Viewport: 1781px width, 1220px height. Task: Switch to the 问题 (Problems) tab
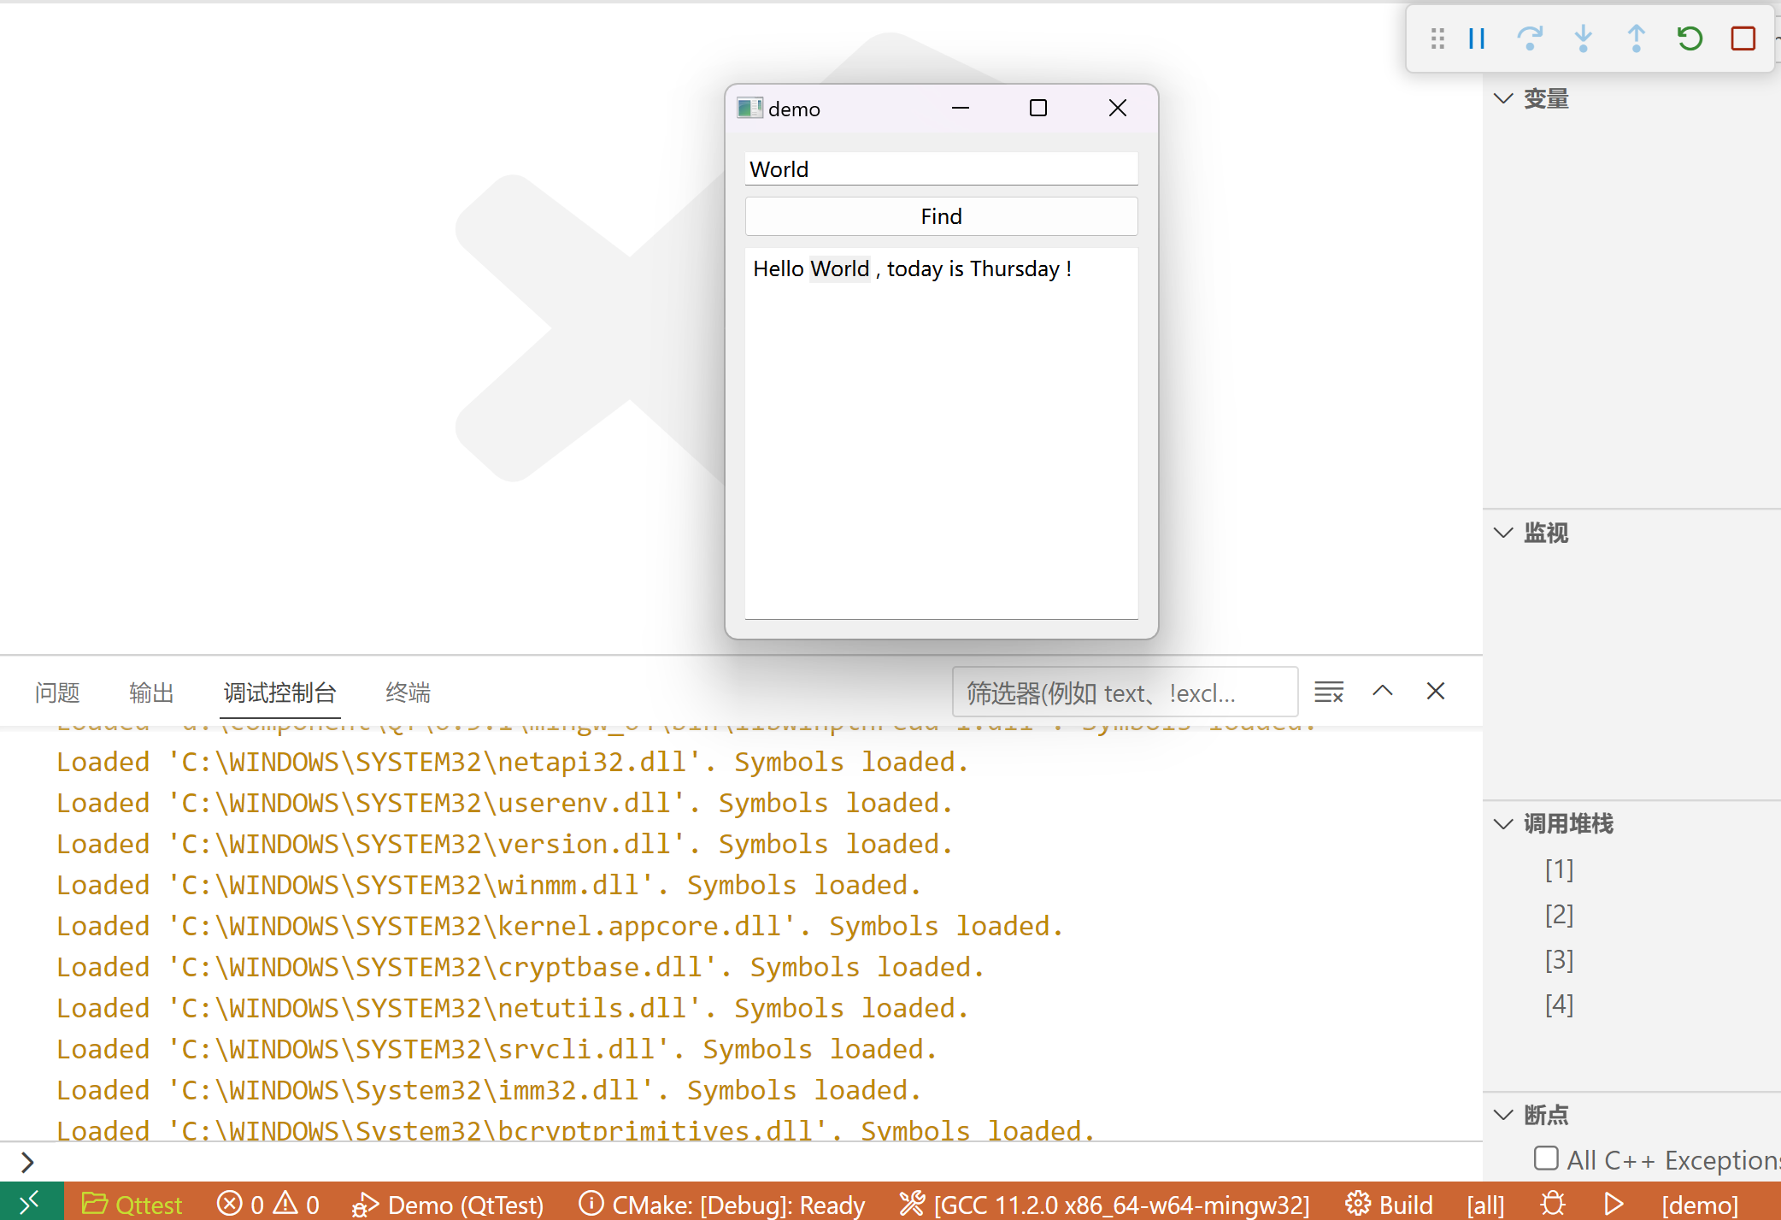[x=56, y=693]
